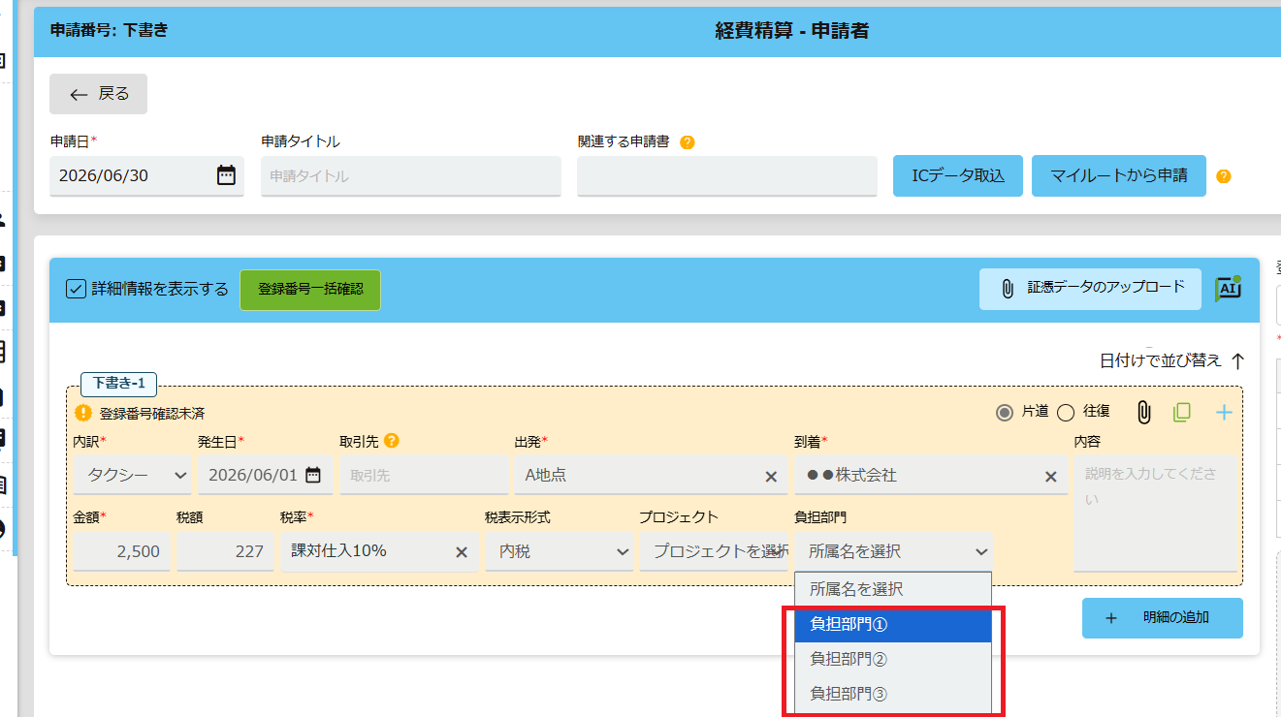
Task: Select 負担部門② from the list
Action: pyautogui.click(x=893, y=659)
